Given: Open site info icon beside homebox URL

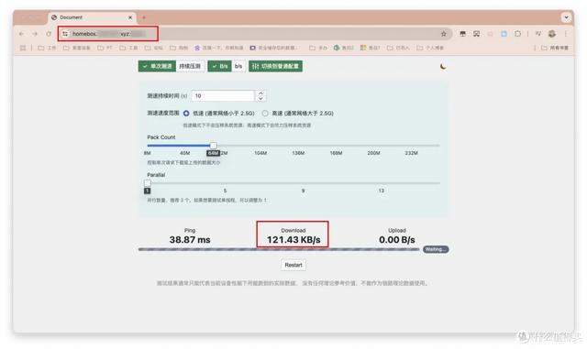Looking at the screenshot, I should [65, 34].
